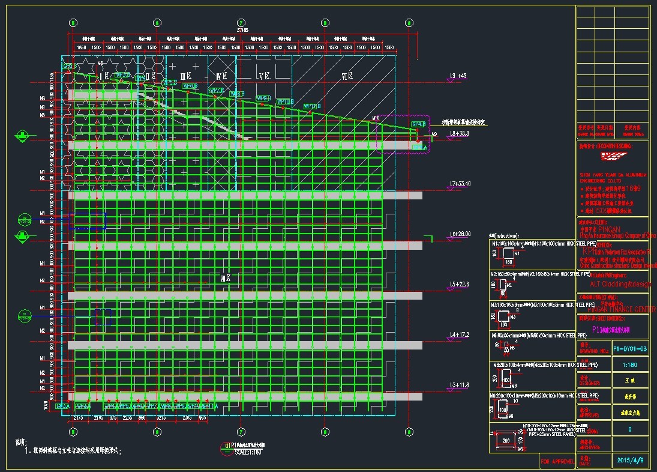Select the topmost green section marker on left
Viewport: 657px width, 472px height.
[22, 135]
